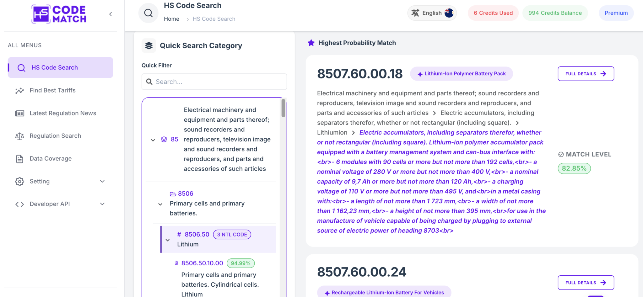This screenshot has height=297, width=643.
Task: Click the chapter 85 layers icon
Action: (164, 139)
